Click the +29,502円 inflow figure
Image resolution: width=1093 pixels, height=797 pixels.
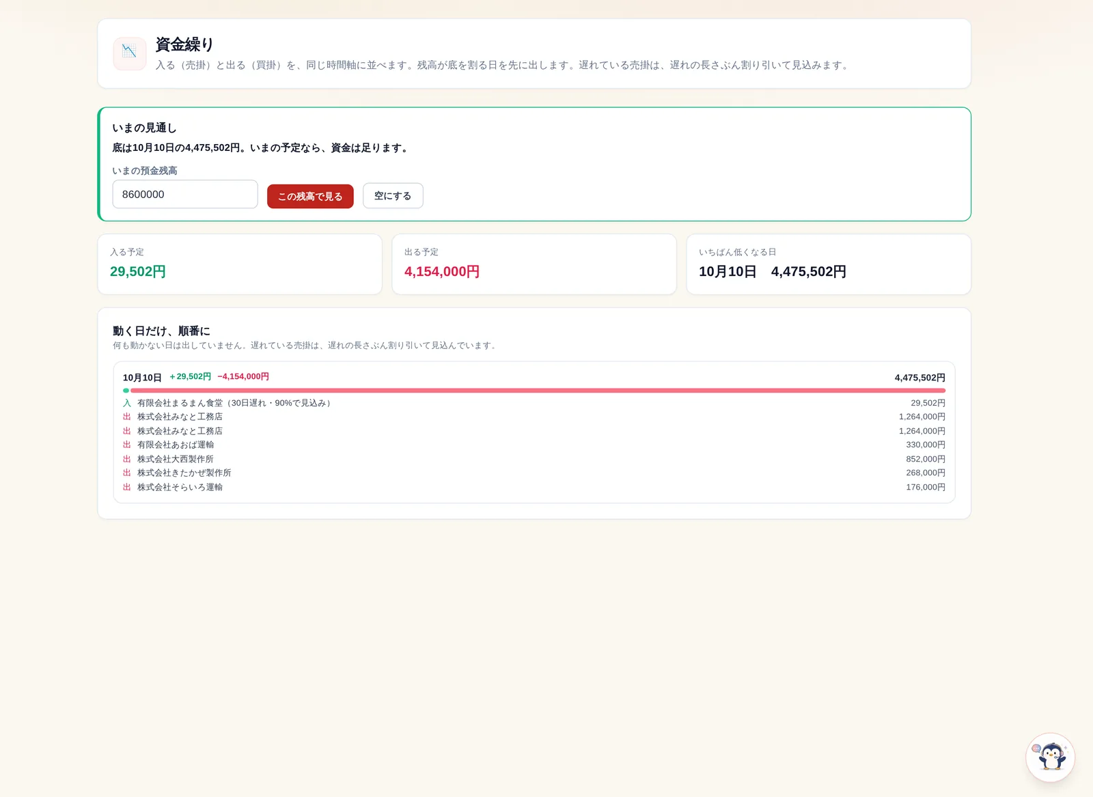pos(191,377)
